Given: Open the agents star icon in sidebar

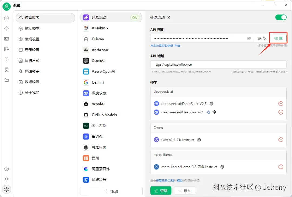Looking at the screenshot, I should click(6, 28).
